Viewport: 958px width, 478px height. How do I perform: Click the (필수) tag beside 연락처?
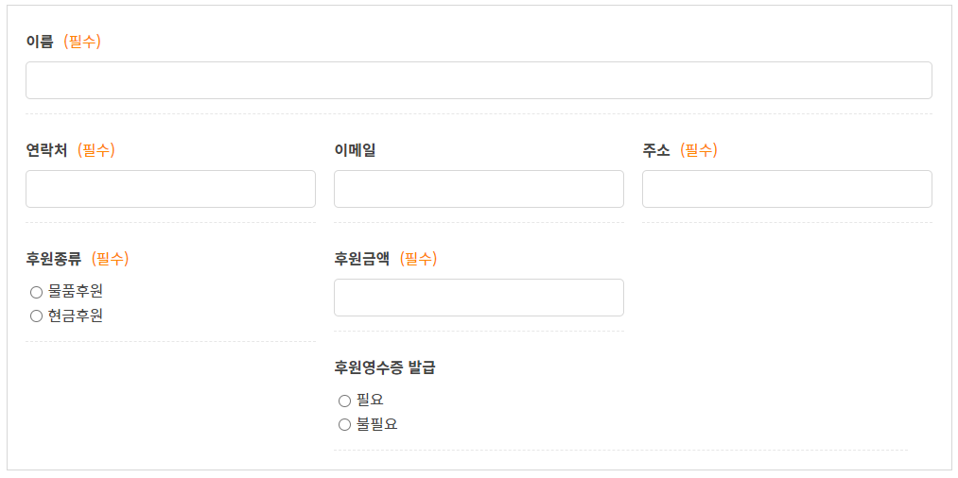pos(96,150)
